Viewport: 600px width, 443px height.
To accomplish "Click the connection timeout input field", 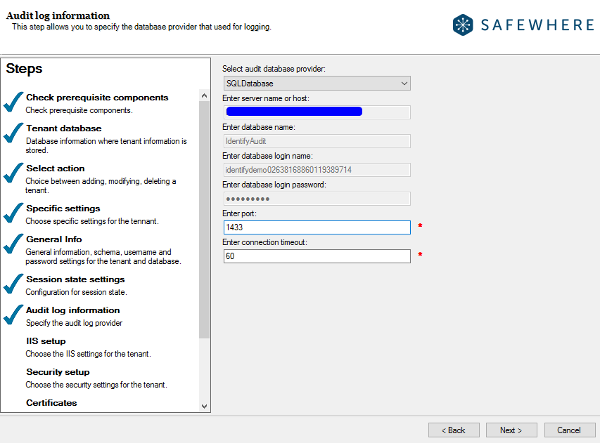I will (317, 256).
